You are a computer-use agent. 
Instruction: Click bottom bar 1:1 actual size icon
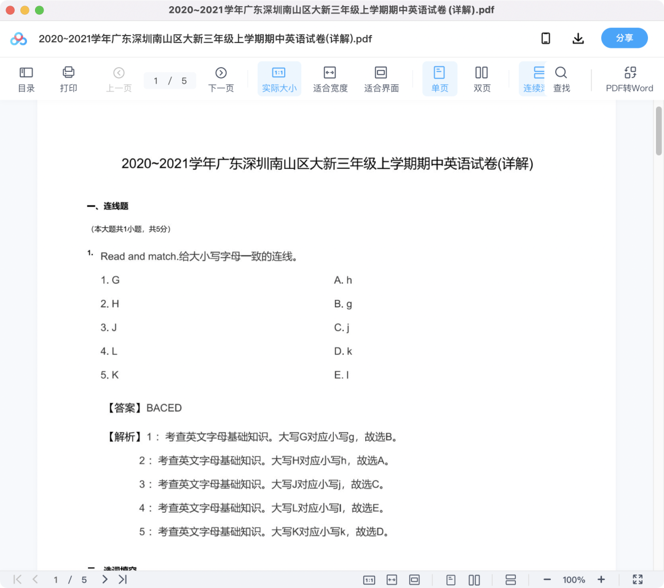370,580
